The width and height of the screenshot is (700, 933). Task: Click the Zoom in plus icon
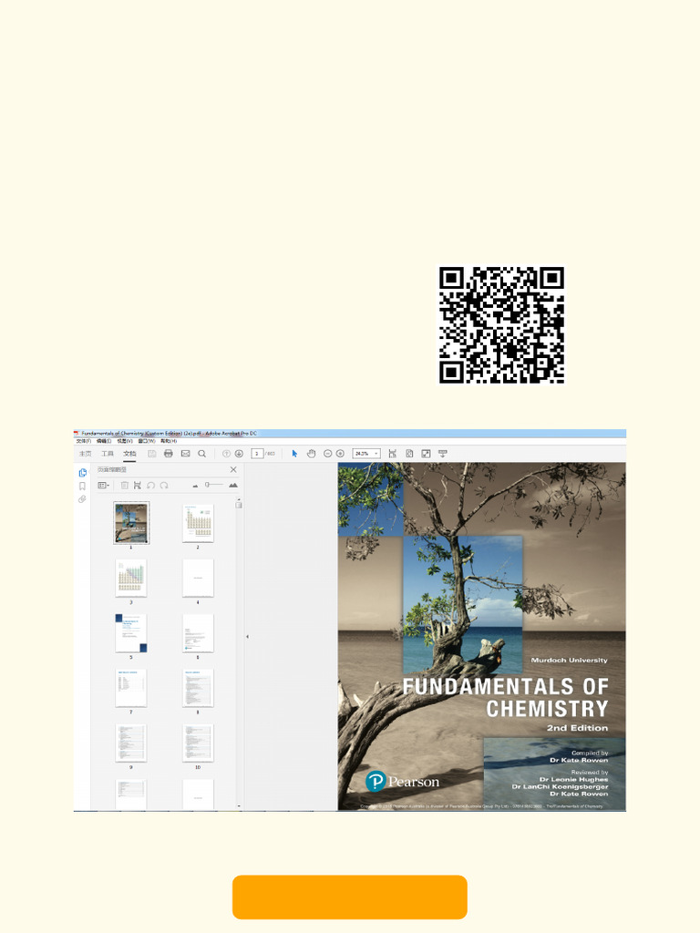click(340, 454)
